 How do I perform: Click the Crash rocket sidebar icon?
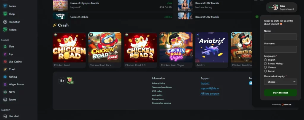(5, 69)
